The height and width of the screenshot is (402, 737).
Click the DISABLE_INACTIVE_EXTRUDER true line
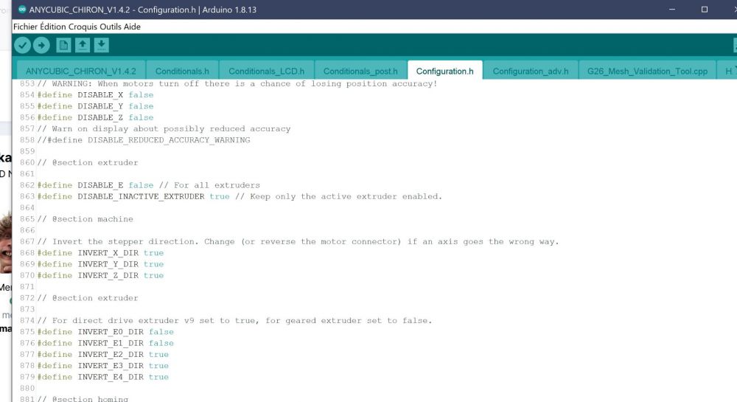point(240,196)
